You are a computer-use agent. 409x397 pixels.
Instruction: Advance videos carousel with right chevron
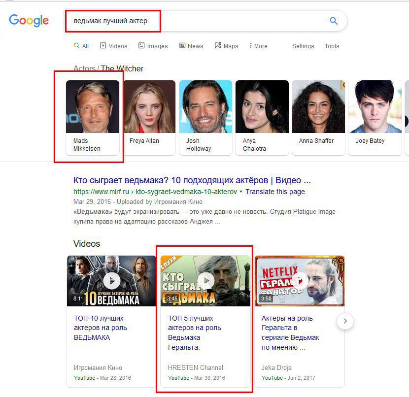pyautogui.click(x=345, y=321)
